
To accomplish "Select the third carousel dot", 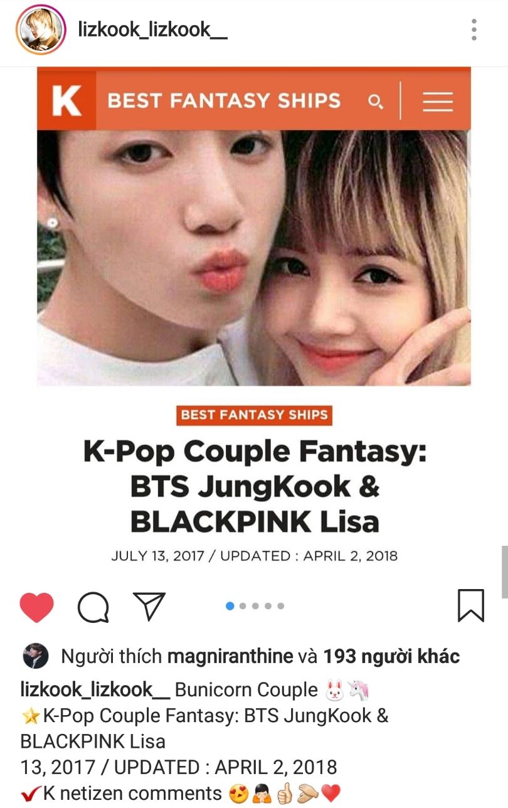I will click(x=255, y=606).
